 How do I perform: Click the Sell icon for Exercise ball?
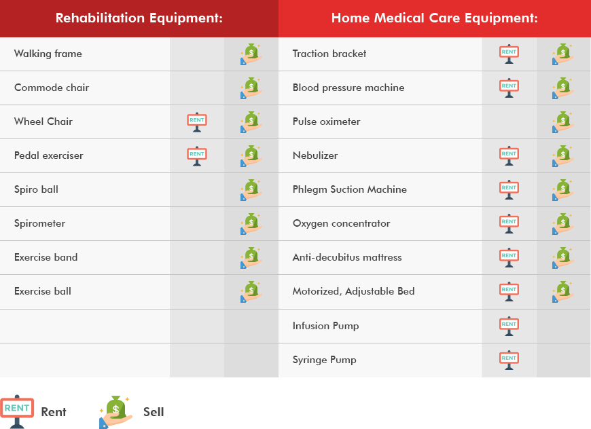(x=251, y=292)
